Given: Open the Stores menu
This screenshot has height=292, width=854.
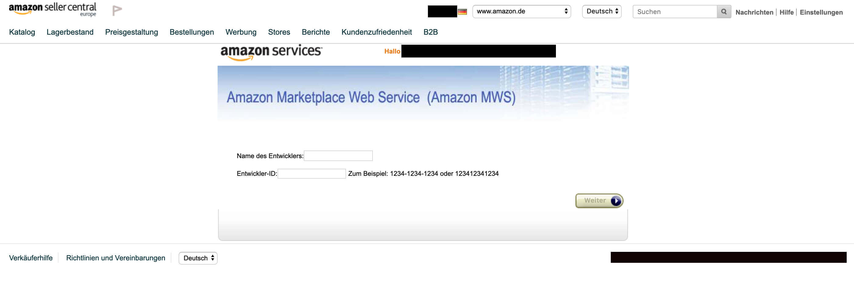Looking at the screenshot, I should coord(279,32).
